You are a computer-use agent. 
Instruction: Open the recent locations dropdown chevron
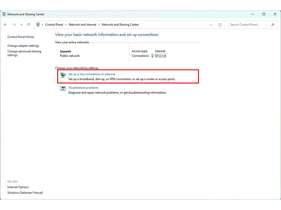click(x=21, y=24)
